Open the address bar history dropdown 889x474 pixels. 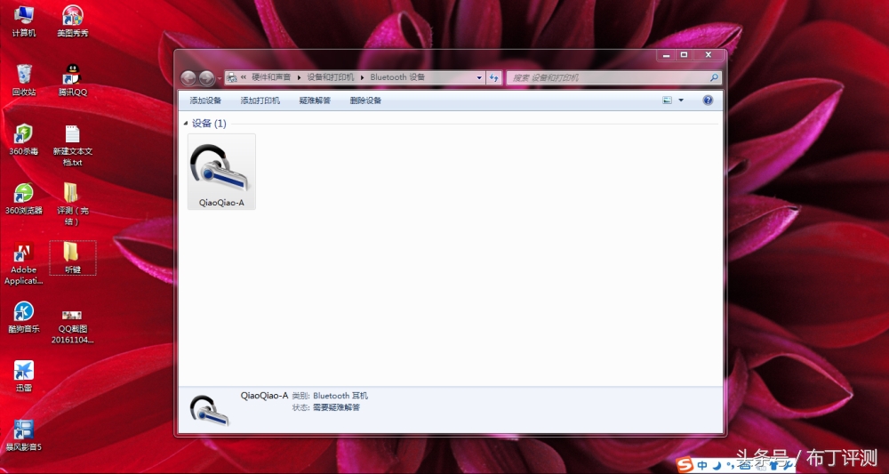pyautogui.click(x=480, y=77)
